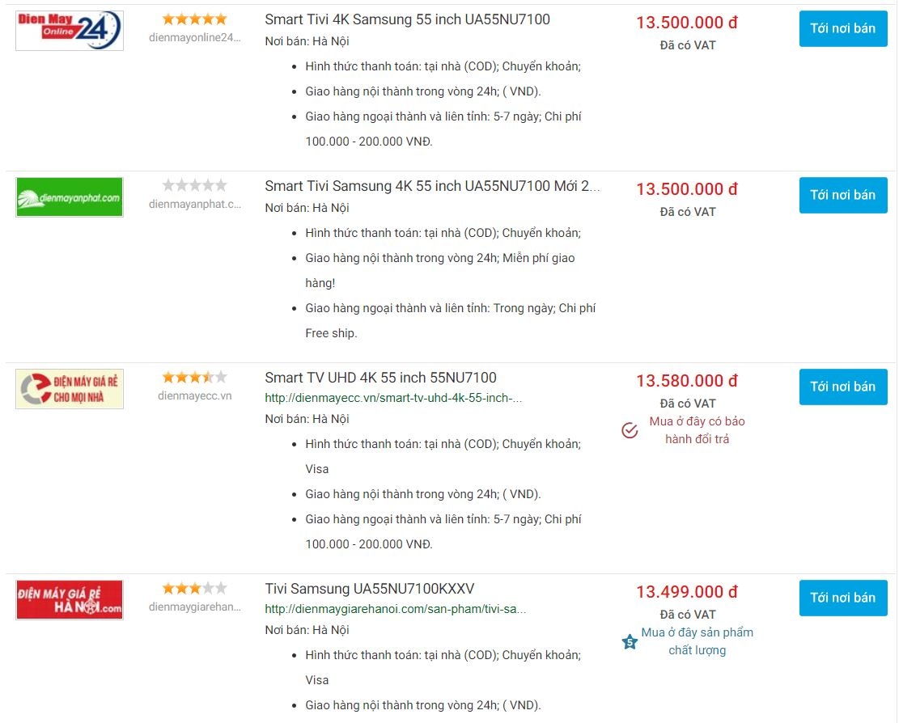
Task: Click the green dienmayanphat.com logo
Action: pos(69,197)
